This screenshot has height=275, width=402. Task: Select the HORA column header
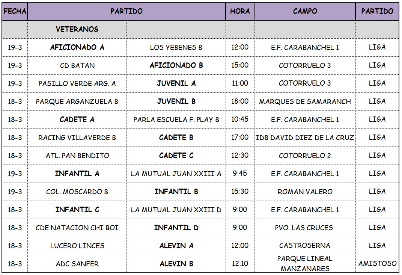240,11
